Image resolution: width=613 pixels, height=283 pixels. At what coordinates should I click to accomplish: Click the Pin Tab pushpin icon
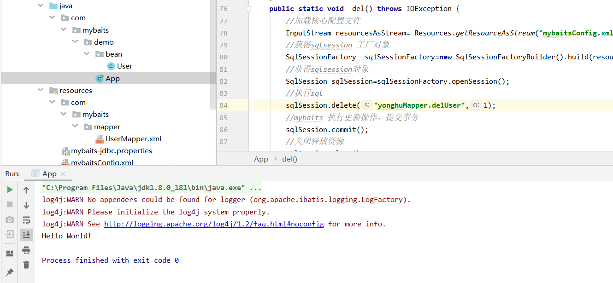pos(10,272)
